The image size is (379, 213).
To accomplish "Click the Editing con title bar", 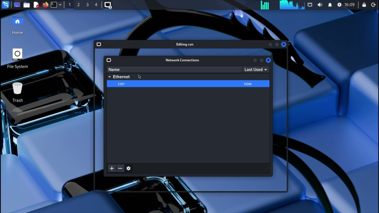I will click(x=185, y=44).
